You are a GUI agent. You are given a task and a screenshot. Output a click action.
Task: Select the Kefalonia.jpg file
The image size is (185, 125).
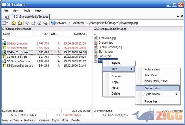click(107, 38)
